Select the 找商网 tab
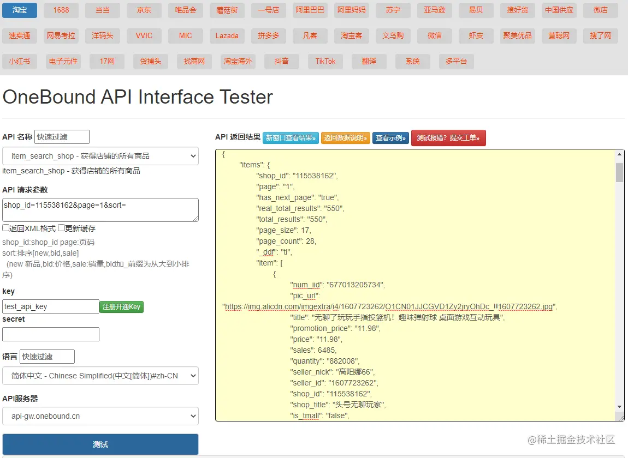This screenshot has width=628, height=458. [x=194, y=61]
